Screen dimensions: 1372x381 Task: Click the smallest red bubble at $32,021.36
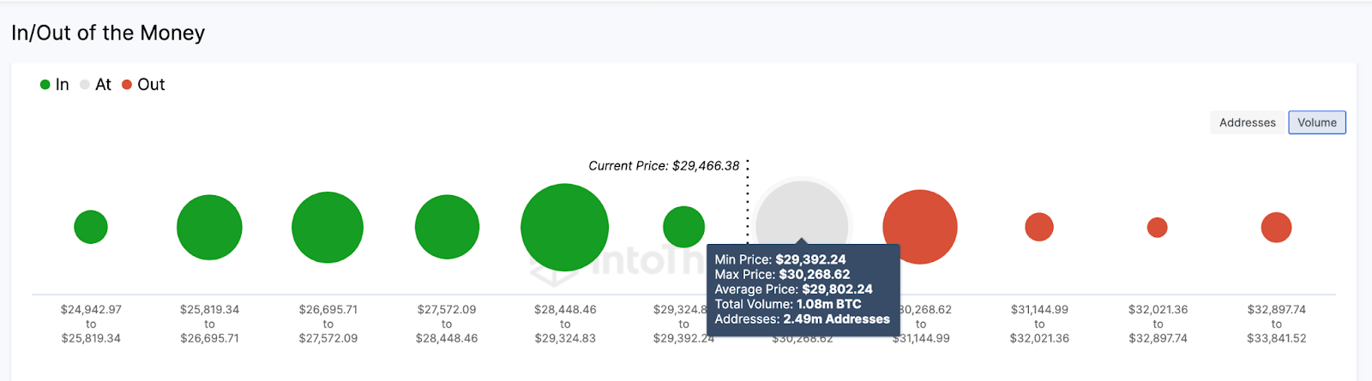point(1158,227)
